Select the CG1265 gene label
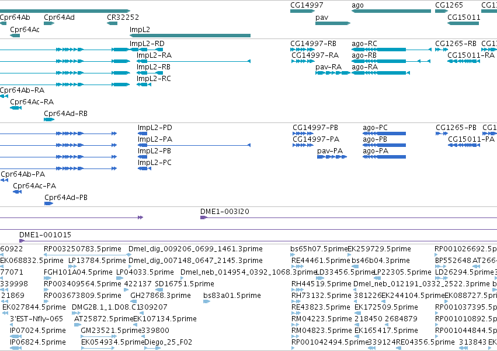The height and width of the screenshot is (351, 497). pyautogui.click(x=449, y=5)
